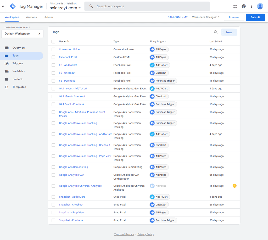
Task: Check the Facebook Pixel row checkbox
Action: (x=53, y=57)
